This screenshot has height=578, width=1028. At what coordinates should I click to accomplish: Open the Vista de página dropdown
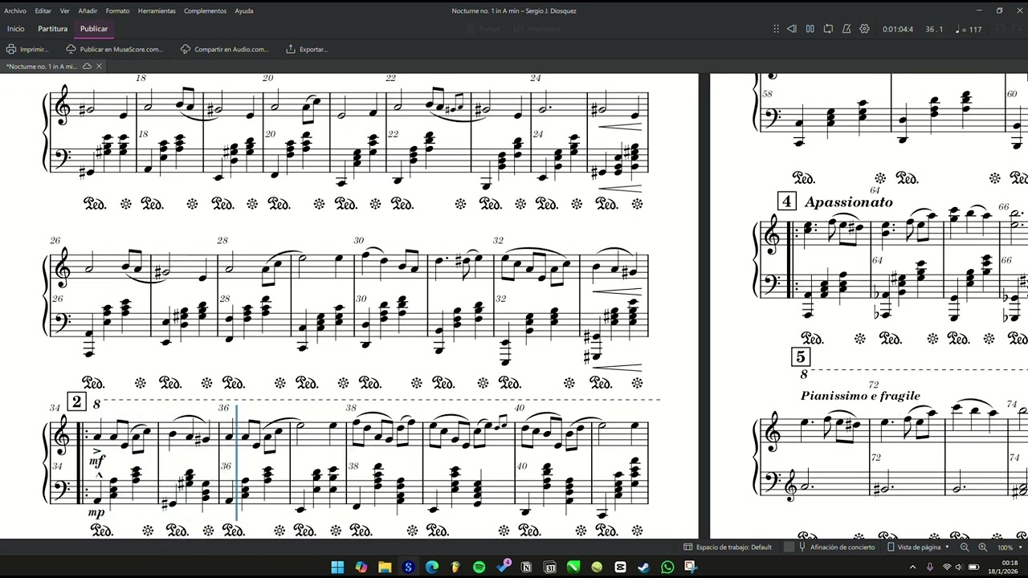click(918, 547)
